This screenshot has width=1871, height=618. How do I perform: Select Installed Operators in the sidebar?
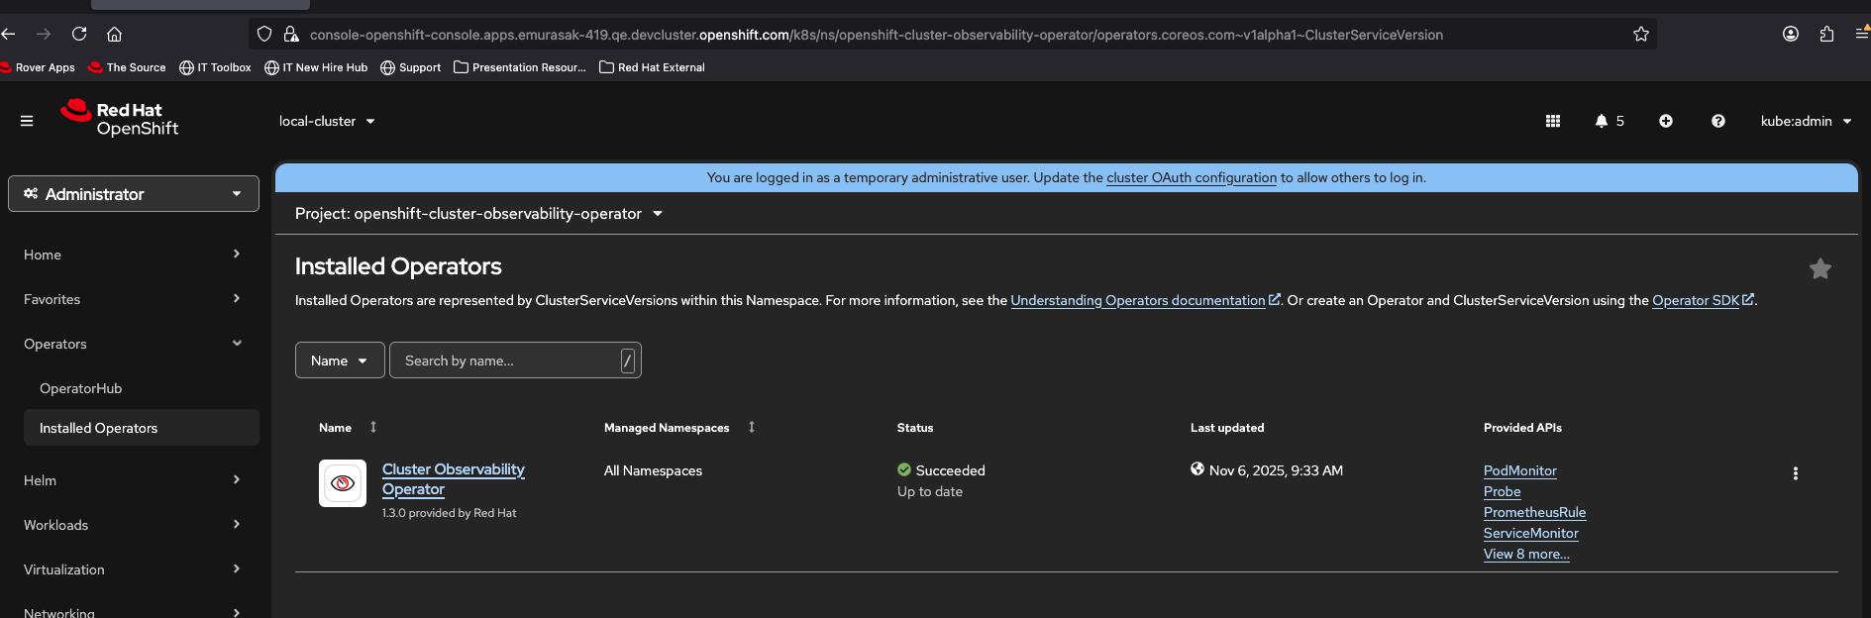click(99, 428)
